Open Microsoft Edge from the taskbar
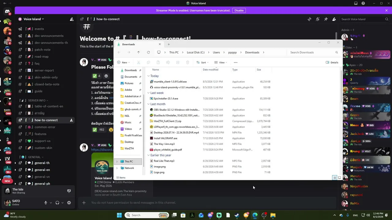 (x=255, y=215)
